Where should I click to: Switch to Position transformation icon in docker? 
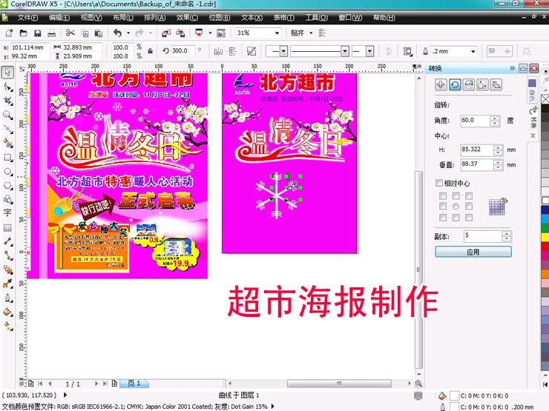(x=441, y=85)
